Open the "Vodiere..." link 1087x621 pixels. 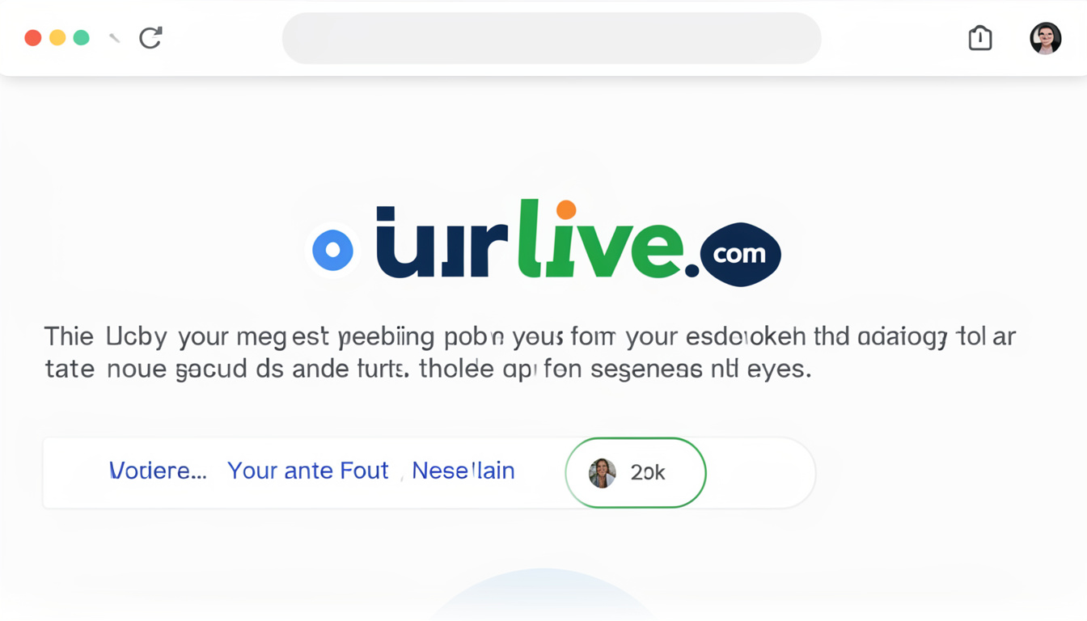click(x=158, y=471)
